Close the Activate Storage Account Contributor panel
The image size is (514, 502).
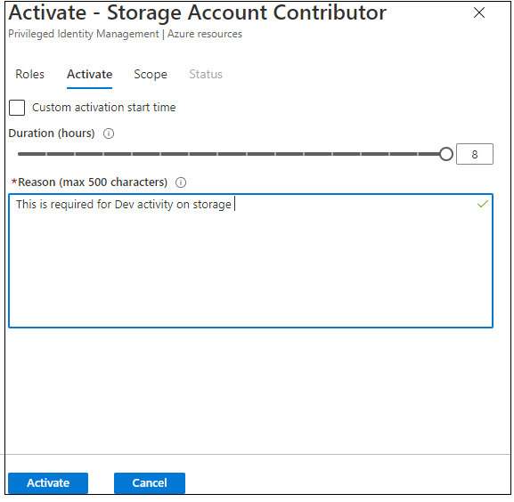point(479,12)
